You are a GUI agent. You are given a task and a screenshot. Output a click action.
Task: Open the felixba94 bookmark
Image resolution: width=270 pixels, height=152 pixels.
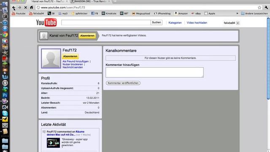tap(37, 14)
